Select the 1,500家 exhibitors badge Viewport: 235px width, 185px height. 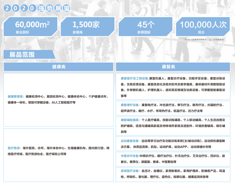(88, 27)
